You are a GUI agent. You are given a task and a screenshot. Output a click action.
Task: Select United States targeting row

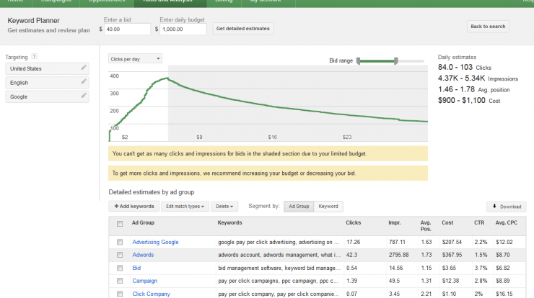point(48,68)
